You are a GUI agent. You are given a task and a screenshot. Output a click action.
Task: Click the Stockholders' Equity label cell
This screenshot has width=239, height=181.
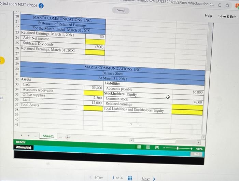click(x=138, y=95)
